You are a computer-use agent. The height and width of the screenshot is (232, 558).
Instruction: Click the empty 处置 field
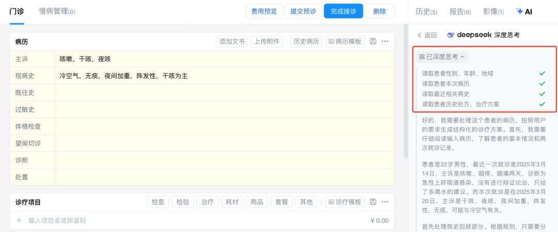(x=224, y=177)
